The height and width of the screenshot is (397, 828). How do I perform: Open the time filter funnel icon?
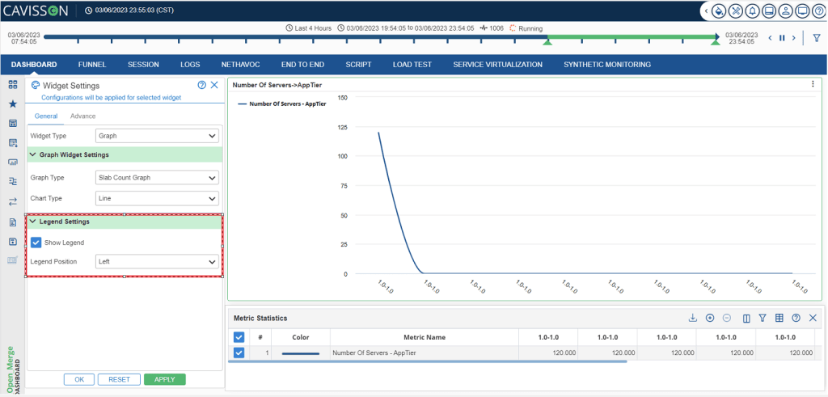816,37
